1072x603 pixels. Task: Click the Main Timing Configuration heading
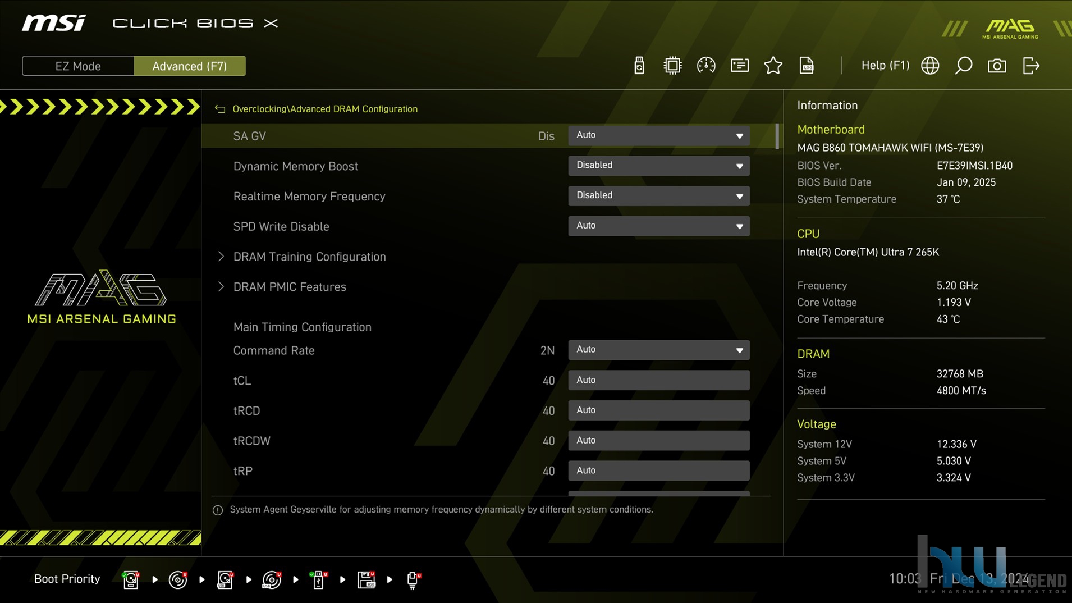[x=302, y=327]
